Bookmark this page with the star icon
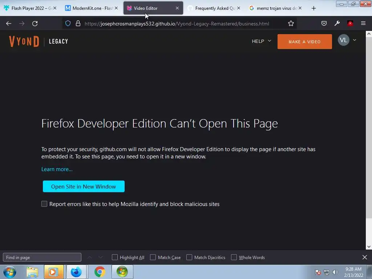This screenshot has width=372, height=279. 291,24
